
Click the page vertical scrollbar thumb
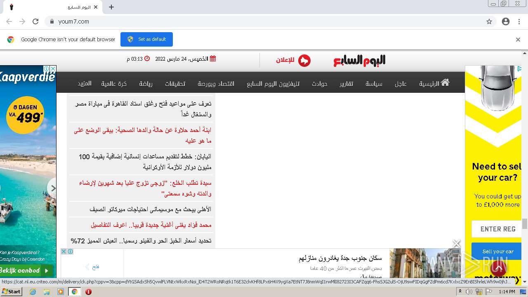point(525,224)
